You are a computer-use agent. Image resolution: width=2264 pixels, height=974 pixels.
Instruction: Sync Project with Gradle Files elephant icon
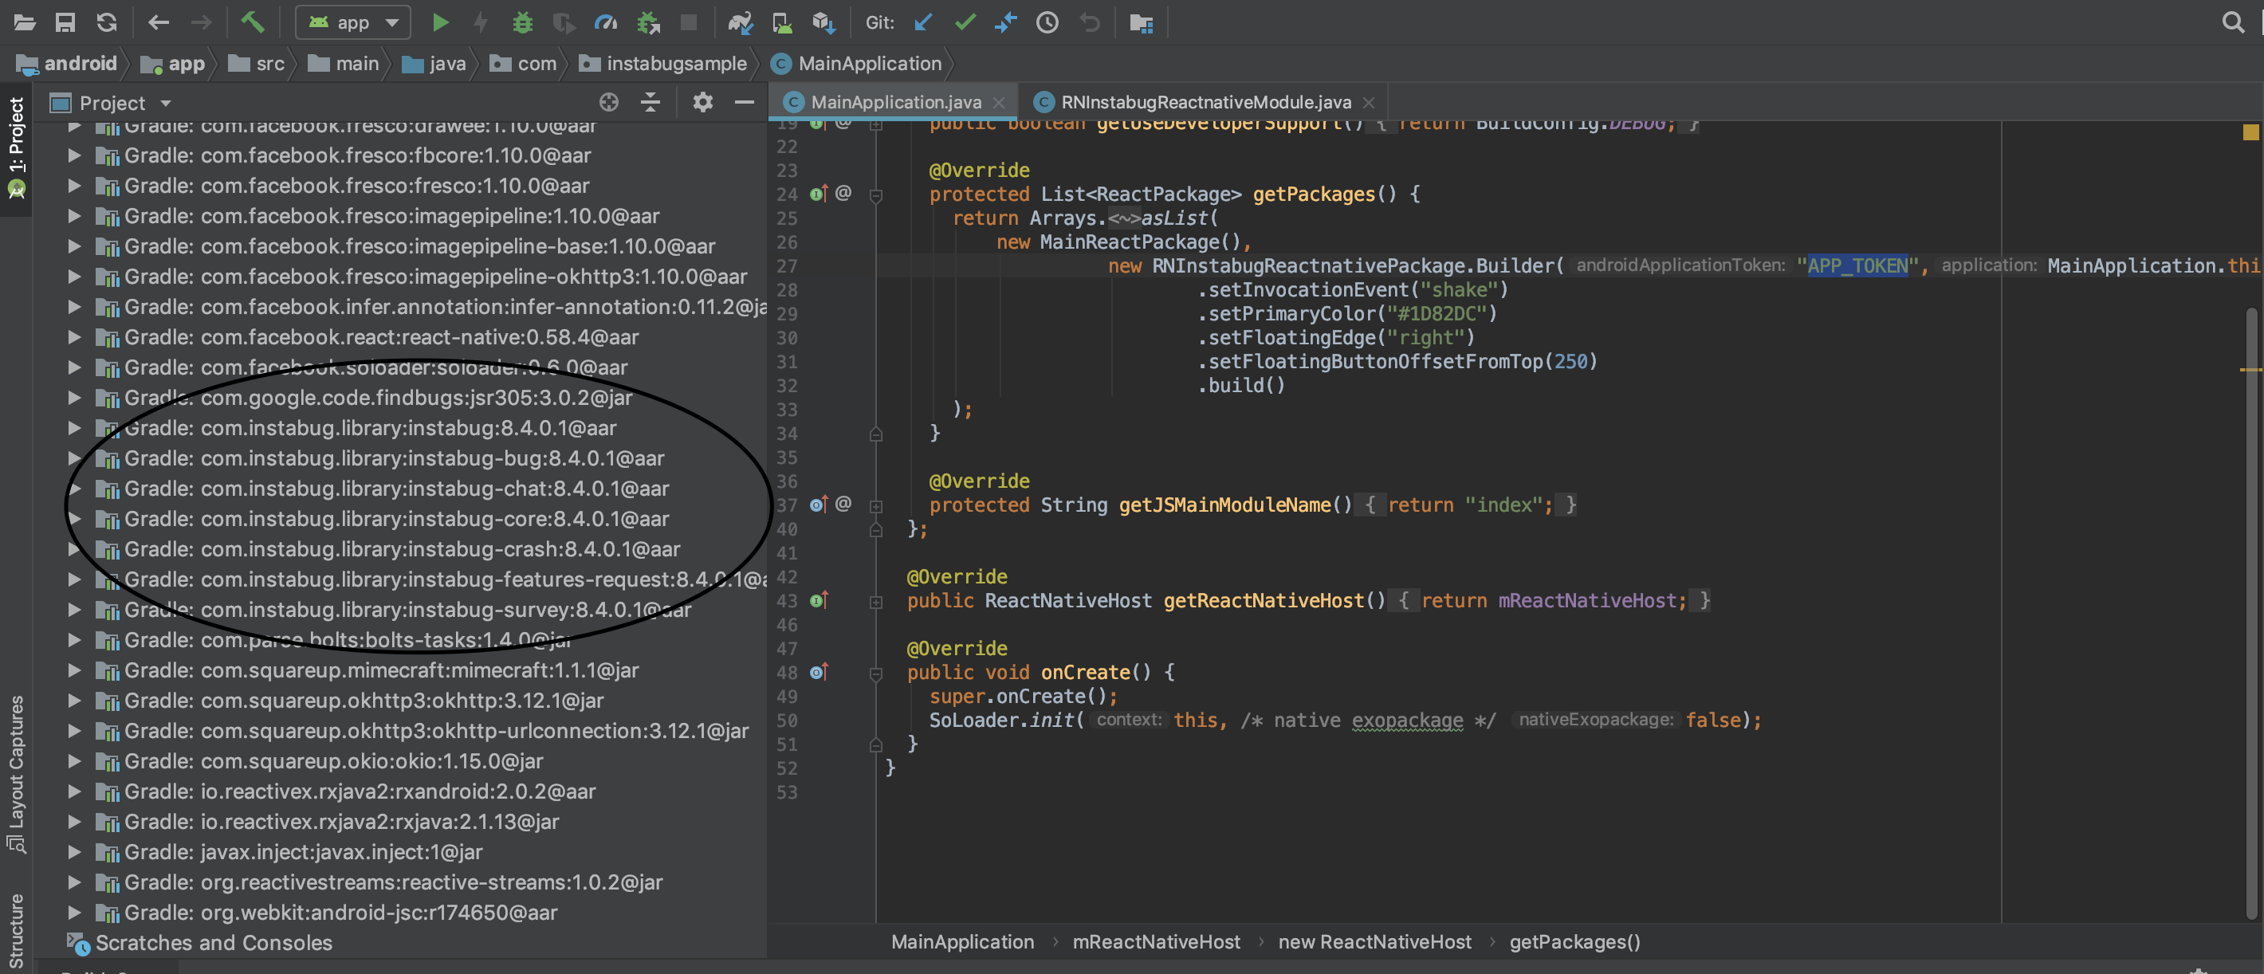tap(740, 22)
